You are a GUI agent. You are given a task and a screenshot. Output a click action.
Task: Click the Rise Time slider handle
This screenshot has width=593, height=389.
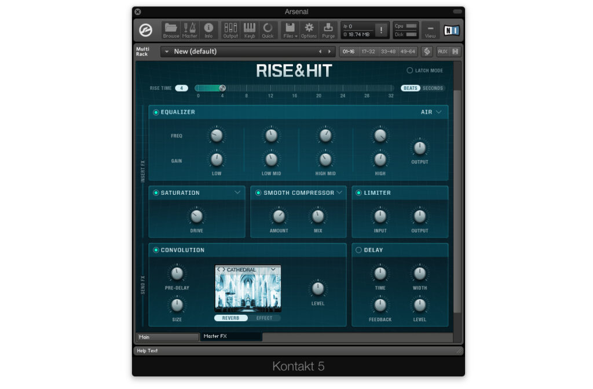[x=222, y=88]
